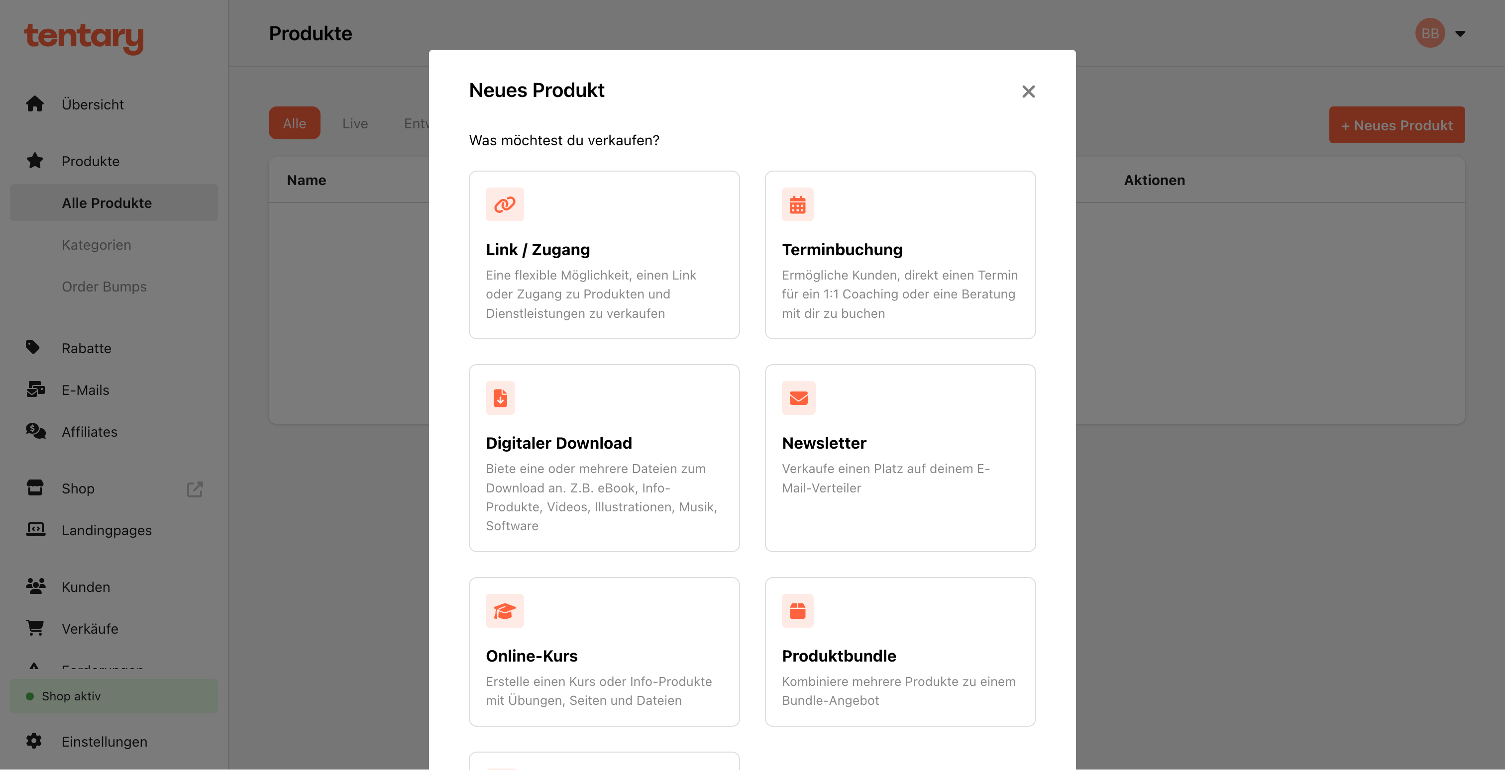Screen dimensions: 1505x770
Task: Click the tag icon for Rabatte
Action: pos(33,347)
